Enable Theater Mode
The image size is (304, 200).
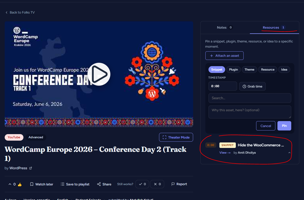pos(176,137)
